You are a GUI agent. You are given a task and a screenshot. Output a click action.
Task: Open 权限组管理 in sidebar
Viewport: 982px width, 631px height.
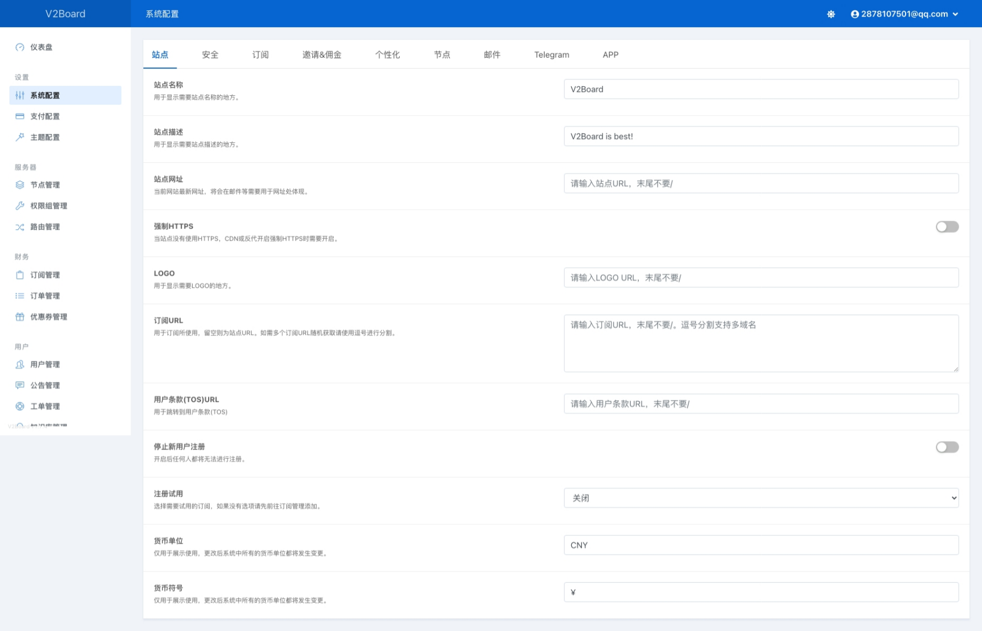65,206
